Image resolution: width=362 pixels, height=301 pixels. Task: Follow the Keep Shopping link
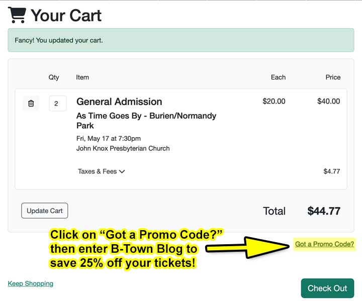pos(31,283)
